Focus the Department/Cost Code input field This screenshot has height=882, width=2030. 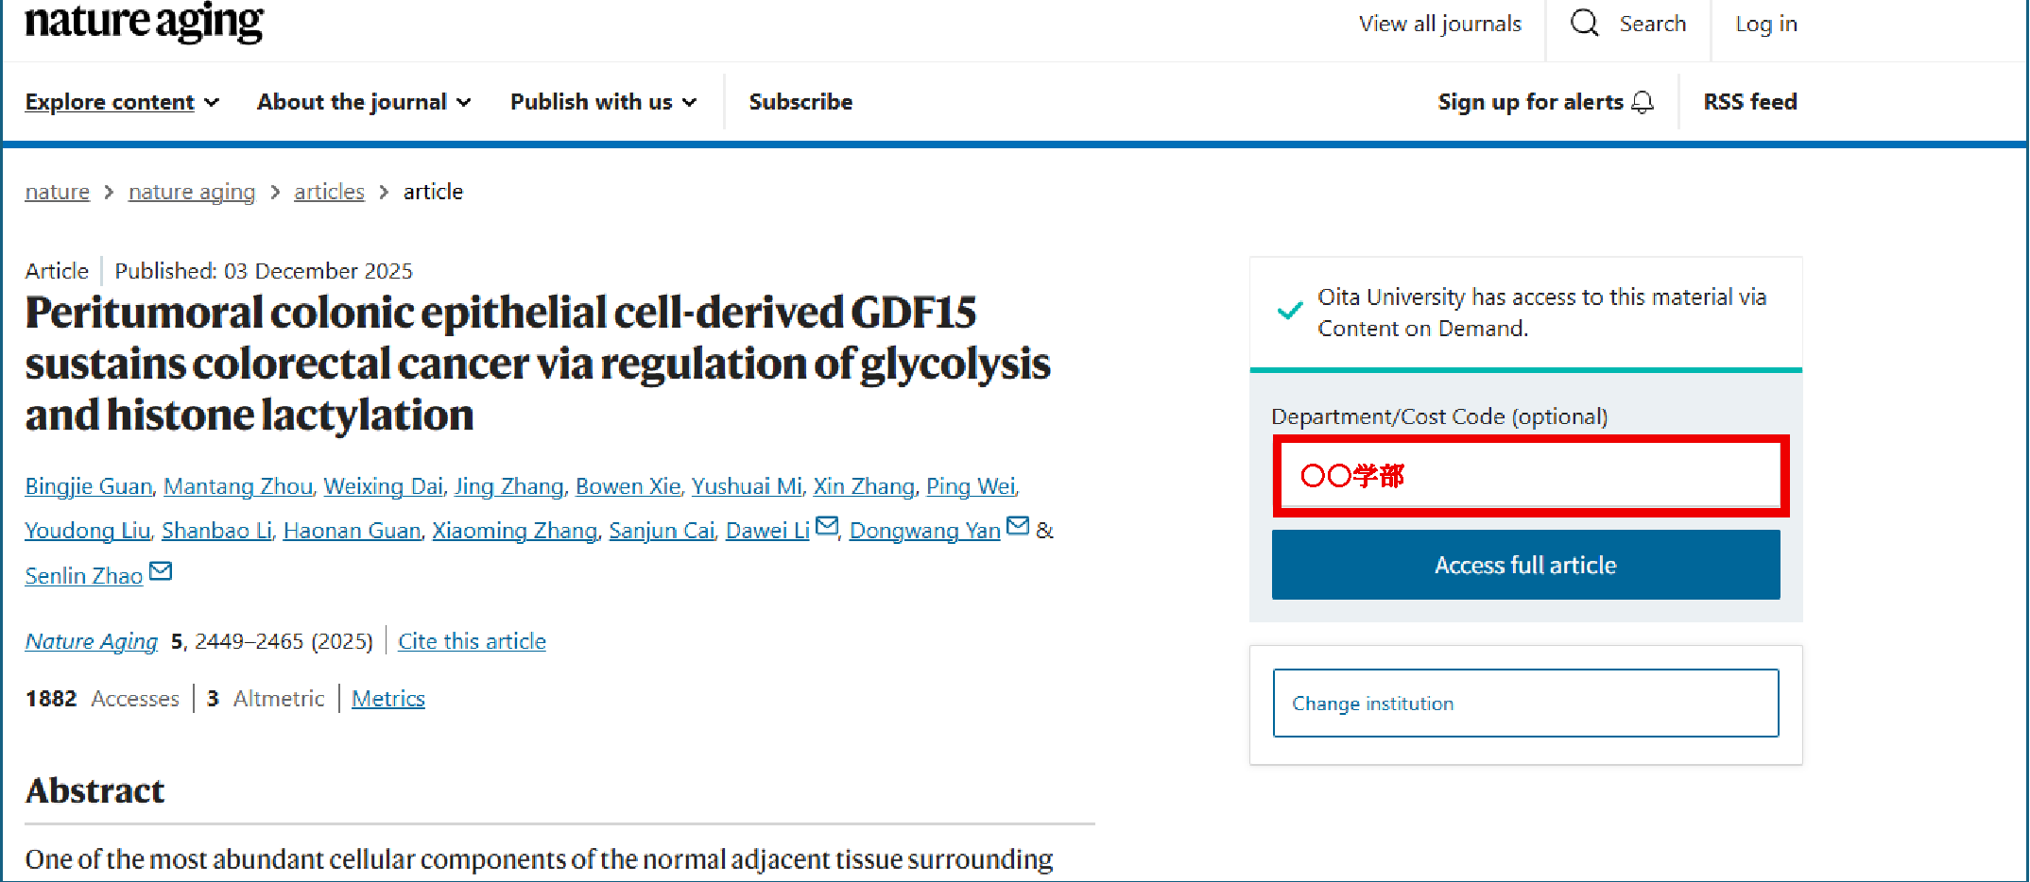pos(1530,476)
